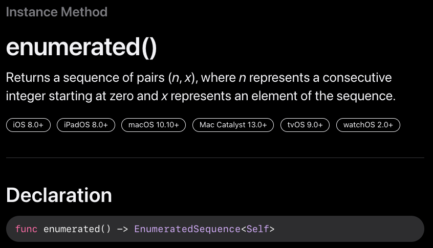Click the word 'consecutive' in the description
This screenshot has width=433, height=248.
pos(357,78)
